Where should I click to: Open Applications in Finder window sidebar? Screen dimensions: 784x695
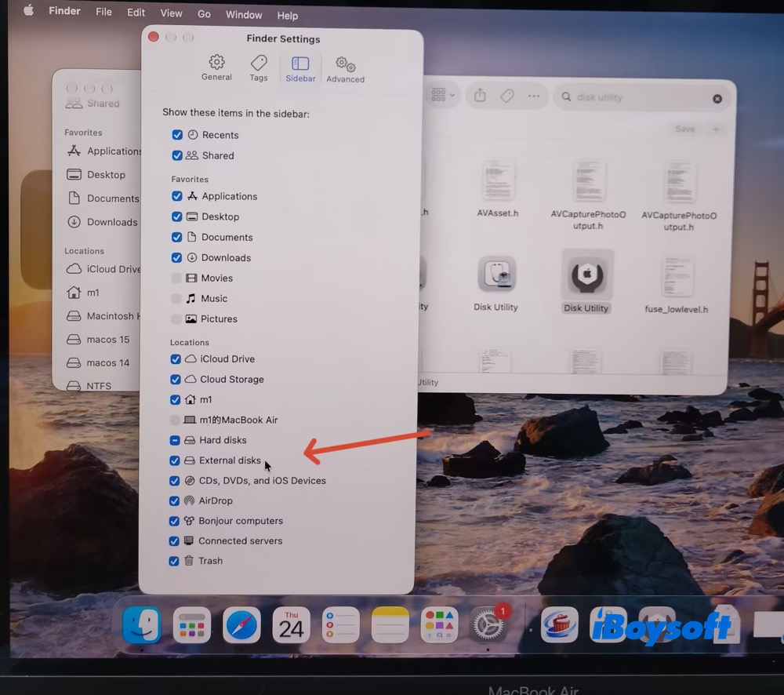click(103, 151)
